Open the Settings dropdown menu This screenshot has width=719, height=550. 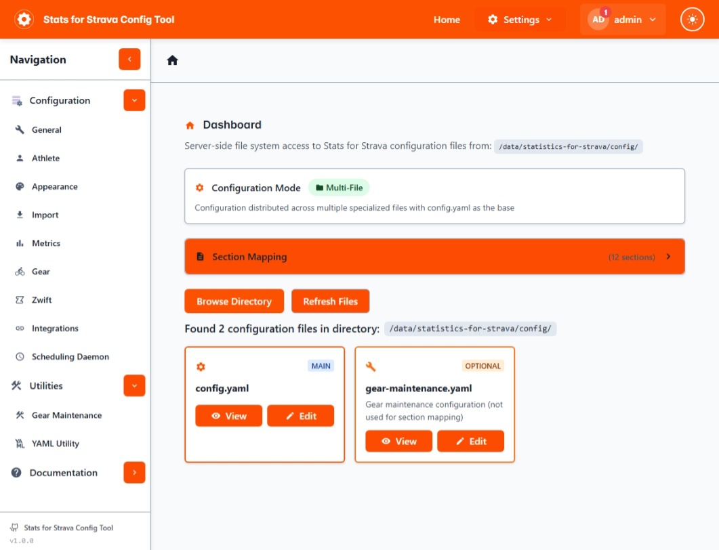point(520,20)
